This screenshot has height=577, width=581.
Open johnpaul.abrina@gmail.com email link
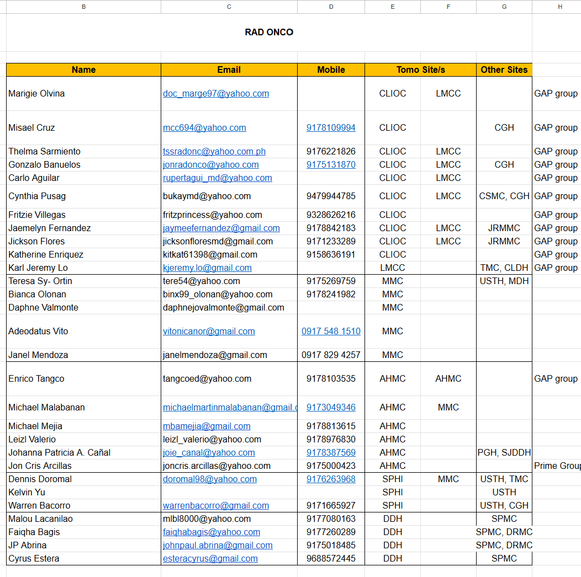[x=218, y=545]
